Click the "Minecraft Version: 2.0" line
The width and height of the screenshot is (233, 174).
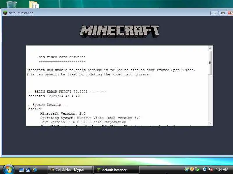point(63,113)
